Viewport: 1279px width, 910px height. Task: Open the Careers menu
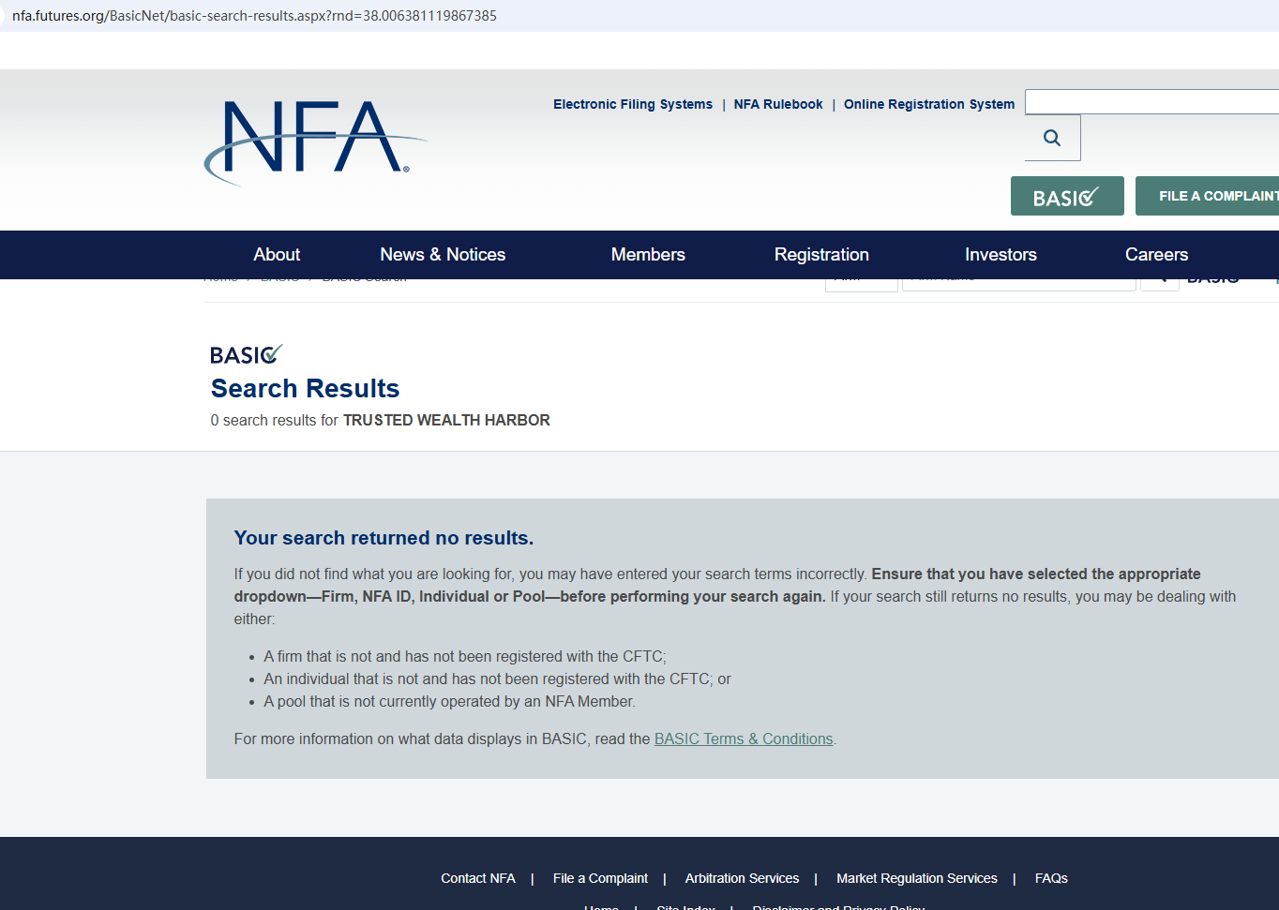point(1156,254)
